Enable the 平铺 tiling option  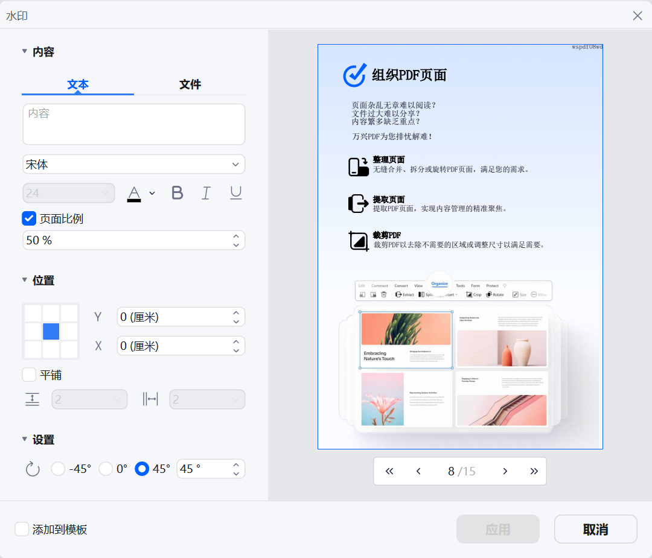pyautogui.click(x=28, y=375)
